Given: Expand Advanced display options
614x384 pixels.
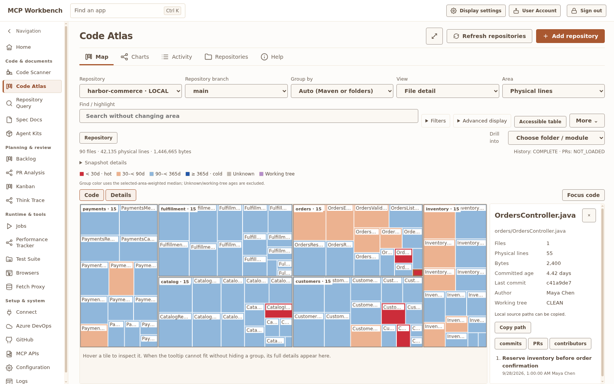Looking at the screenshot, I should [x=482, y=121].
